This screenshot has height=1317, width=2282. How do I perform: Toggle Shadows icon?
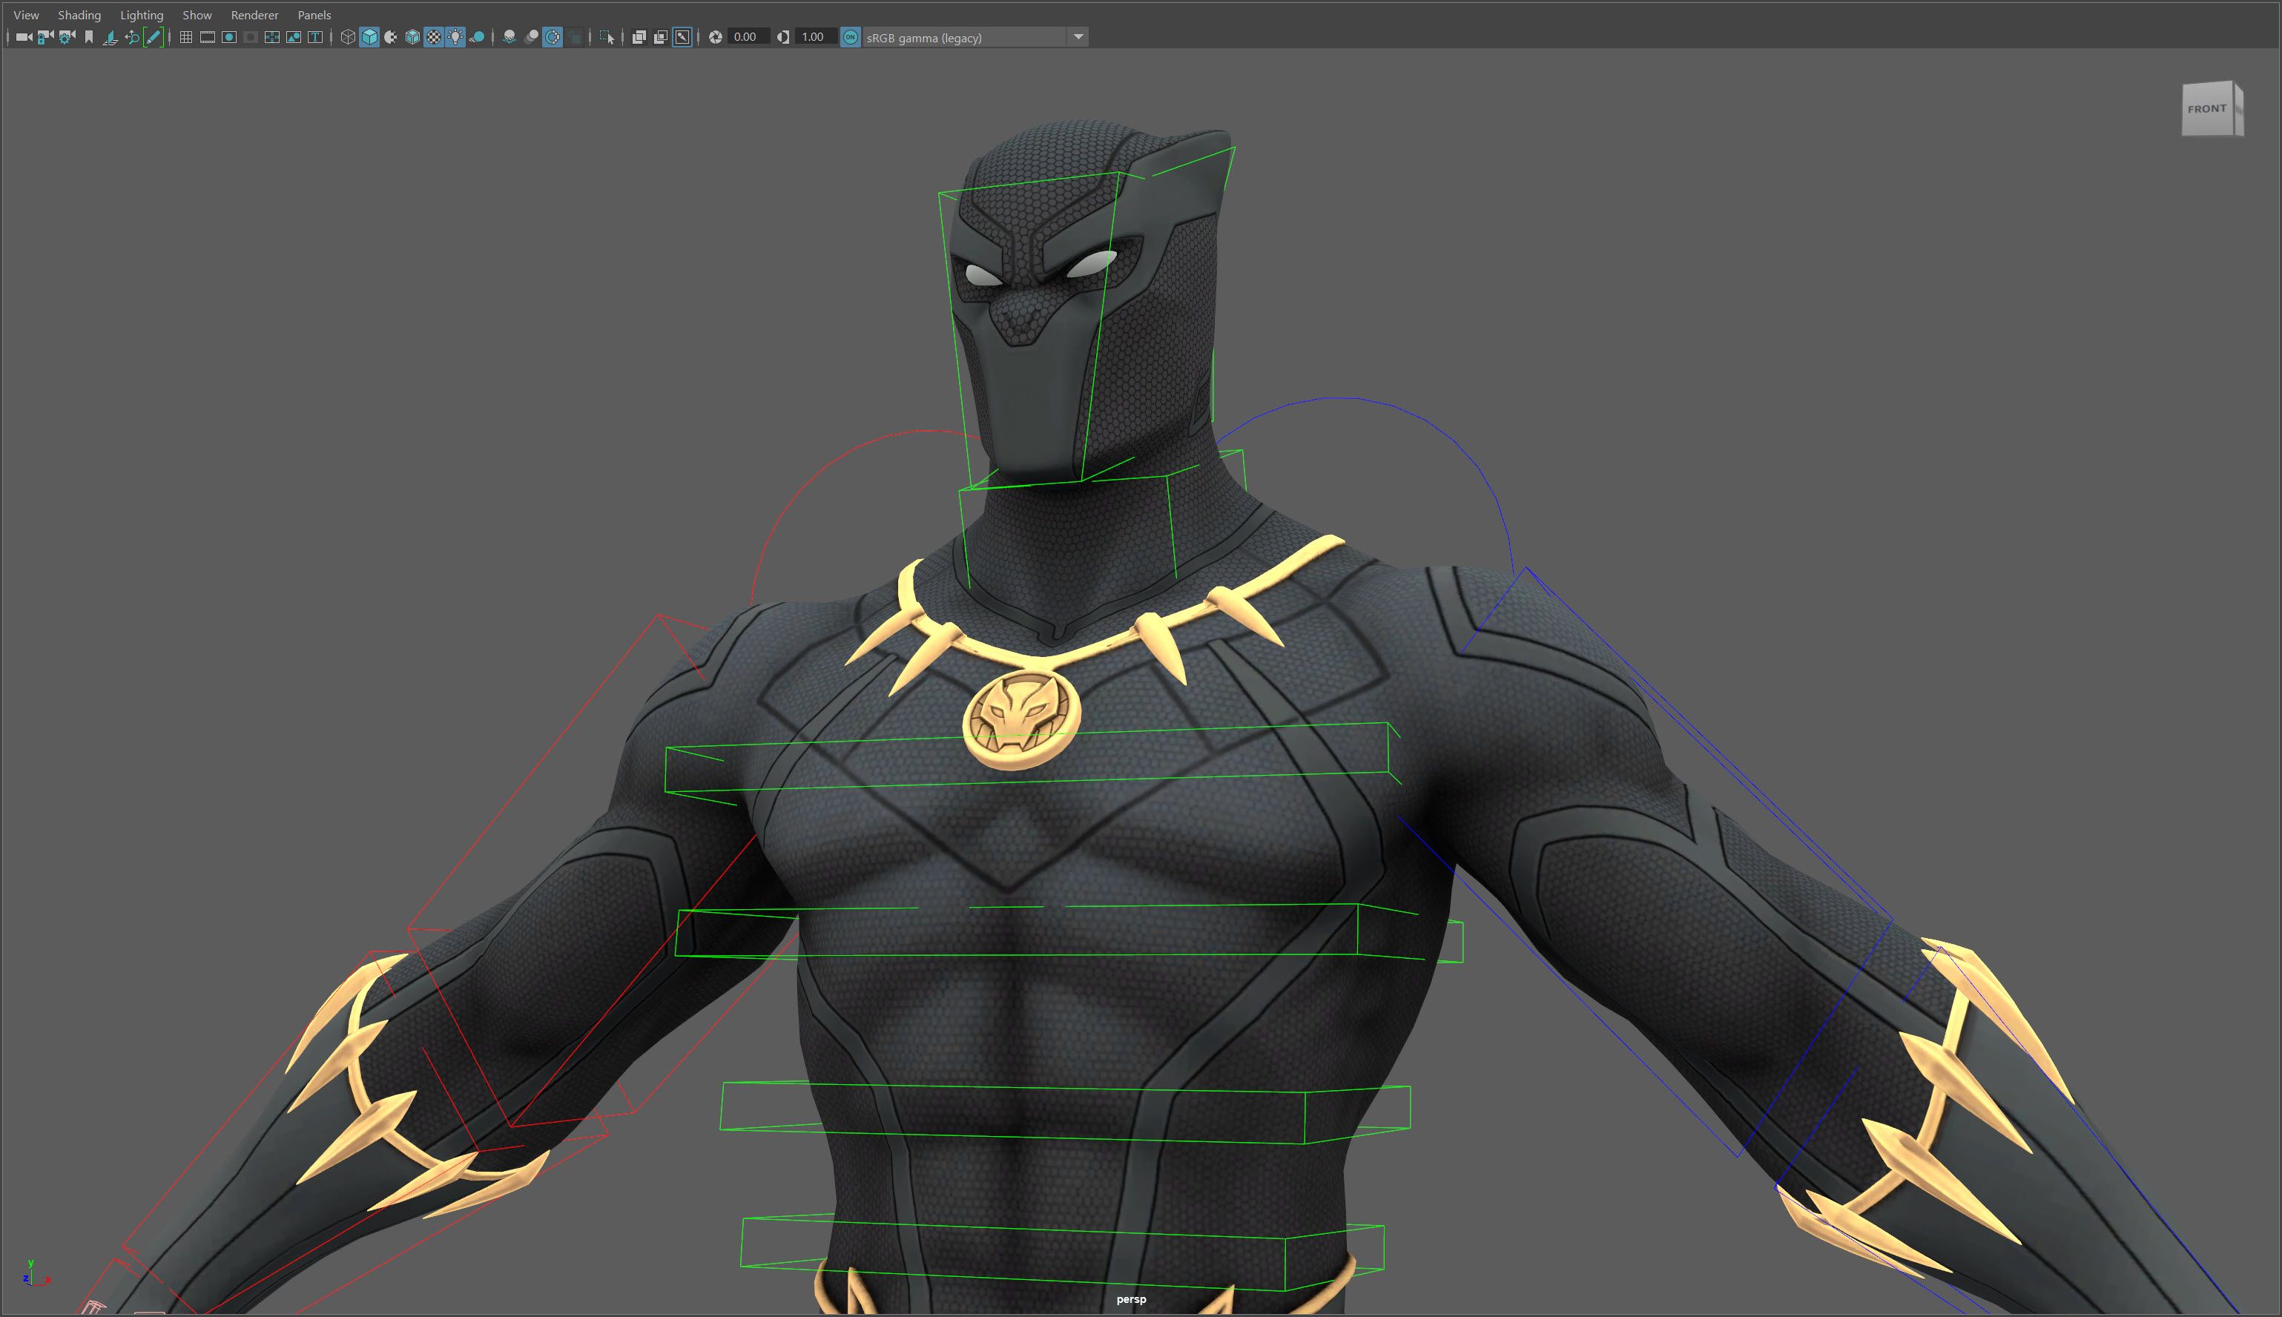[x=478, y=37]
